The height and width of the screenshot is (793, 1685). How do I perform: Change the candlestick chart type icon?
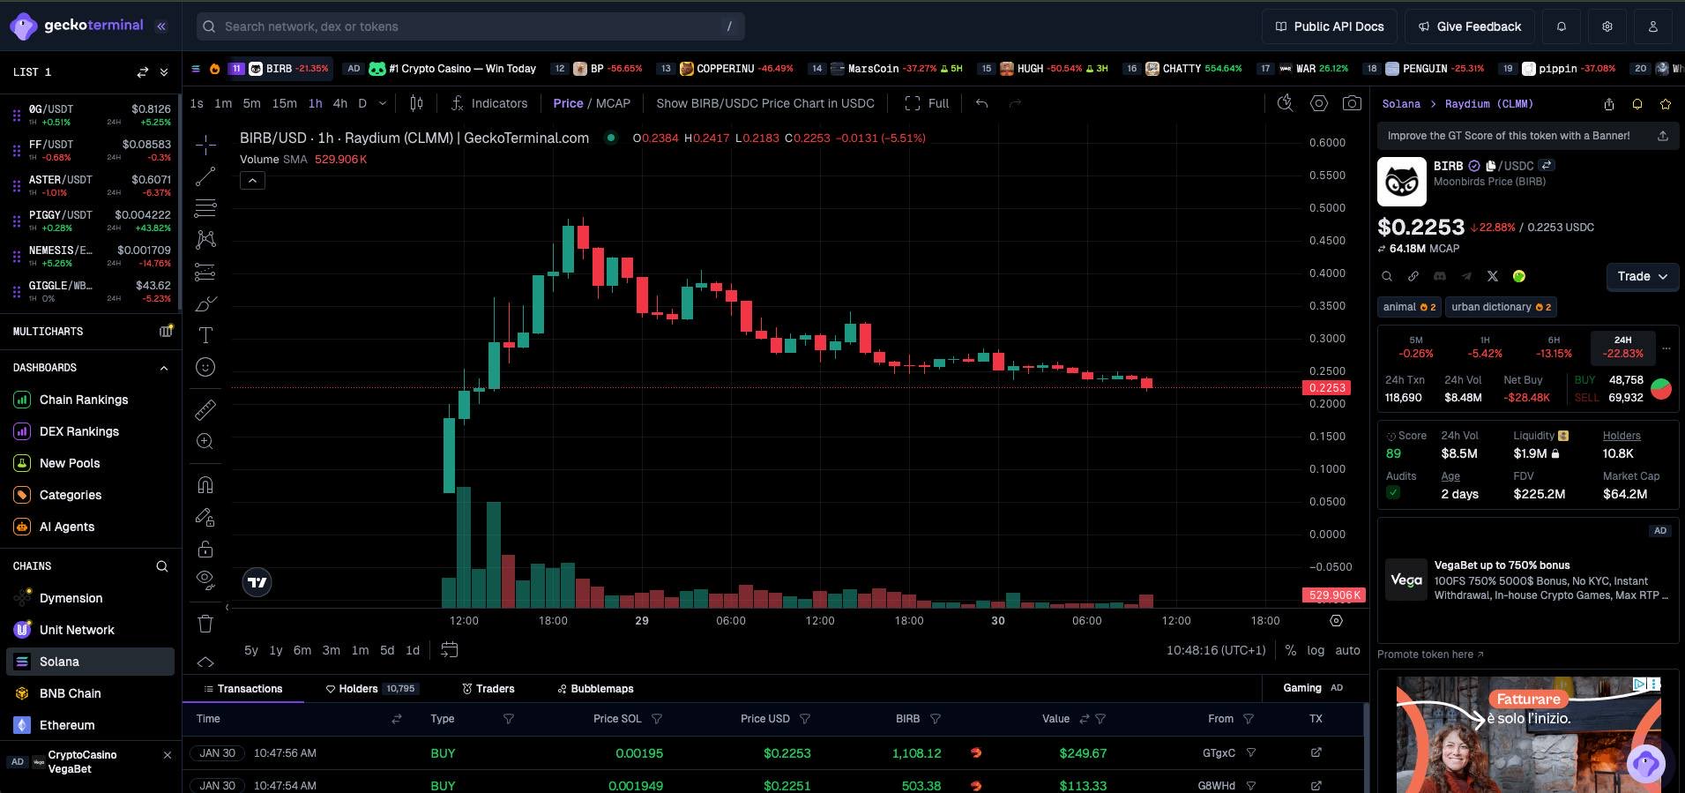click(x=416, y=103)
